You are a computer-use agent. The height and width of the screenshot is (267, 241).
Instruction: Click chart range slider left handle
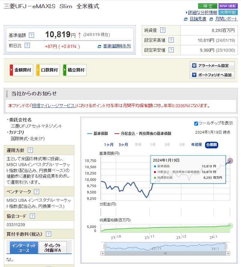point(105,247)
